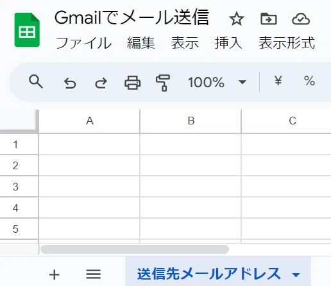The width and height of the screenshot is (331, 286).
Task: Open the 表示形式 menu
Action: (287, 43)
